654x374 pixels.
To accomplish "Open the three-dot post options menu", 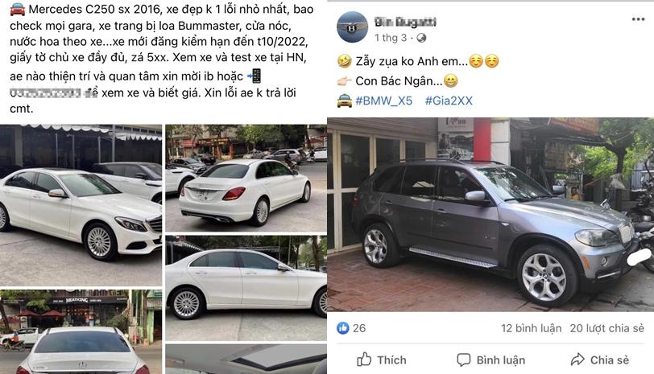I will pos(638,19).
